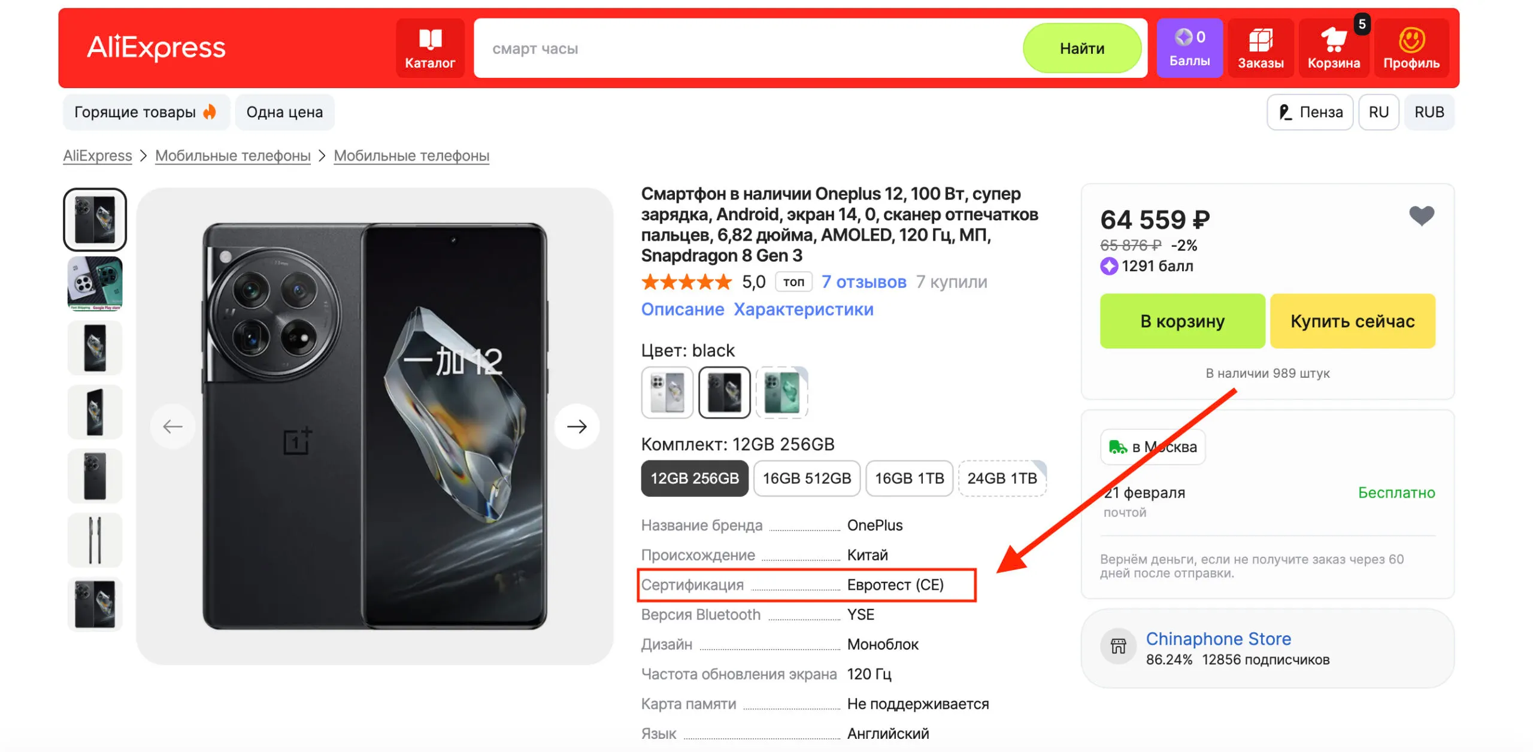Add product to favorites with heart icon
The width and height of the screenshot is (1533, 752).
coord(1422,216)
